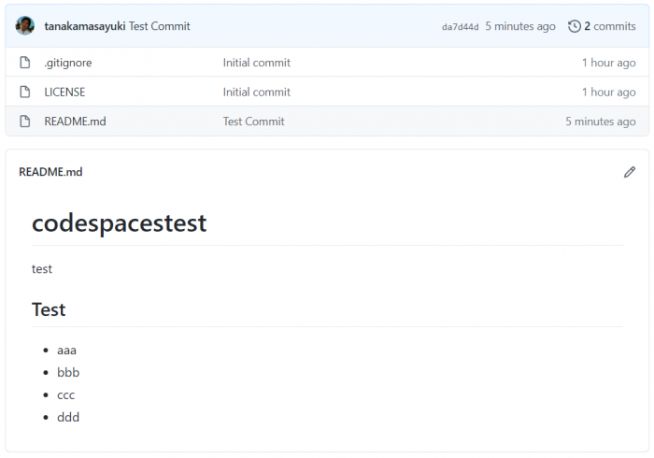Viewport: 654px width, 458px height.
Task: Click the file icon beside README.md
Action: click(x=25, y=122)
